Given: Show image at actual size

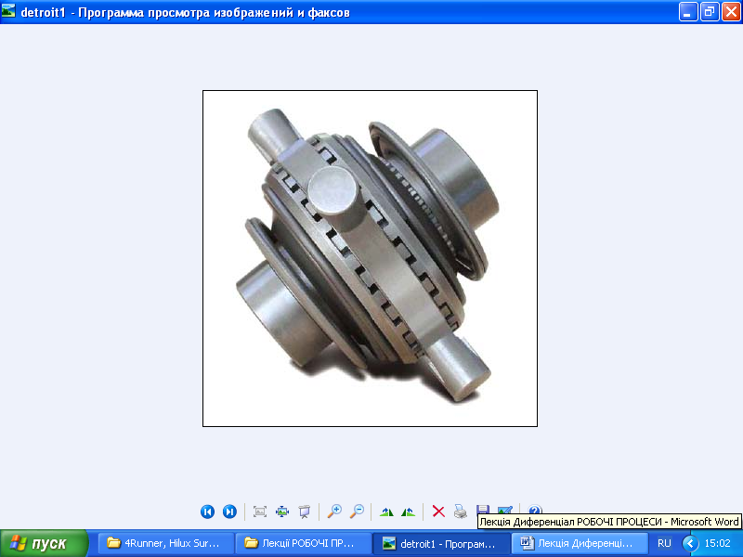Looking at the screenshot, I should point(282,512).
